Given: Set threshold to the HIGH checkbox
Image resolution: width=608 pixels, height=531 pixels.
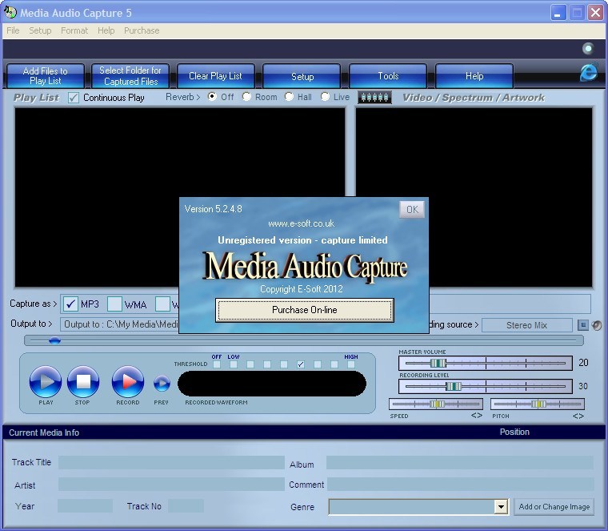Looking at the screenshot, I should [351, 364].
